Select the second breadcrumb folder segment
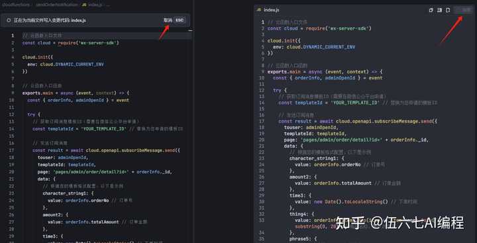Viewport: 477px width, 243px height. click(56, 5)
